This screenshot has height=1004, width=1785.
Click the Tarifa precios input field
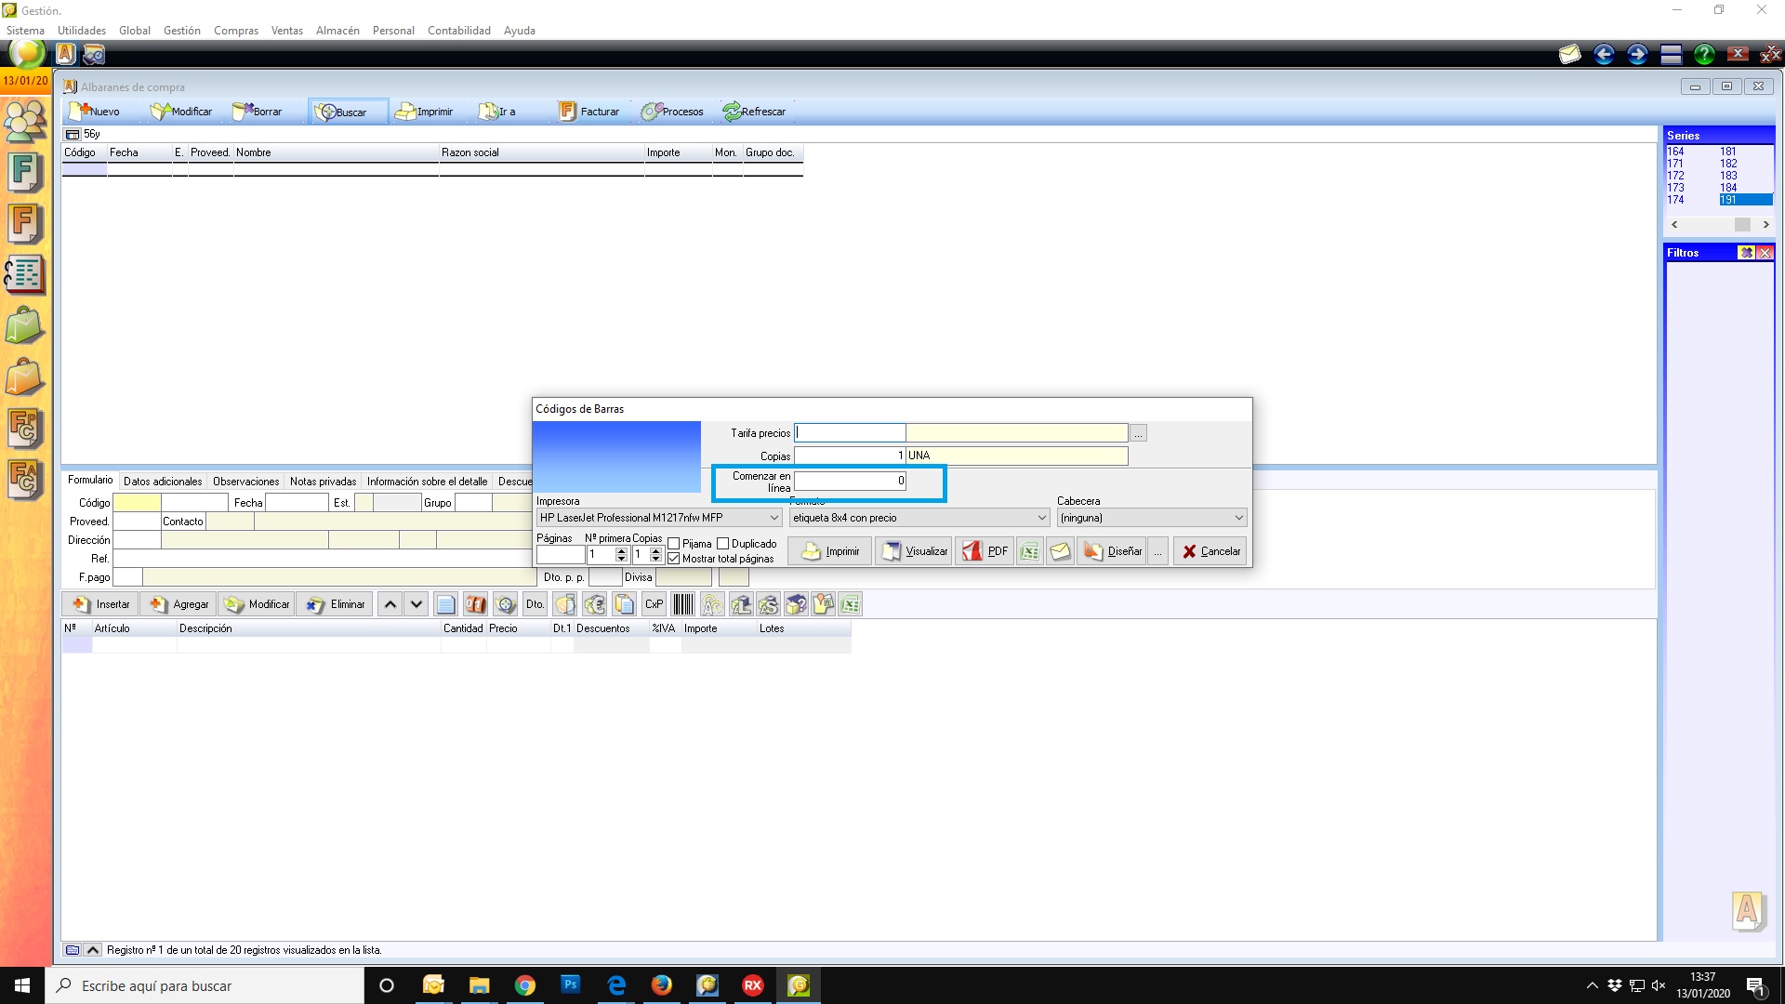[850, 433]
